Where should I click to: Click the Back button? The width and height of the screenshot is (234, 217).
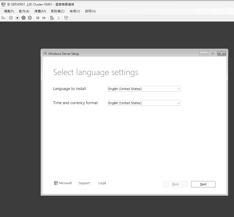point(175,184)
